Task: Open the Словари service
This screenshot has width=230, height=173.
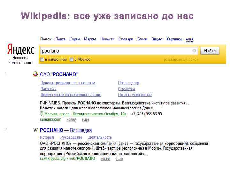Action: click(126, 39)
